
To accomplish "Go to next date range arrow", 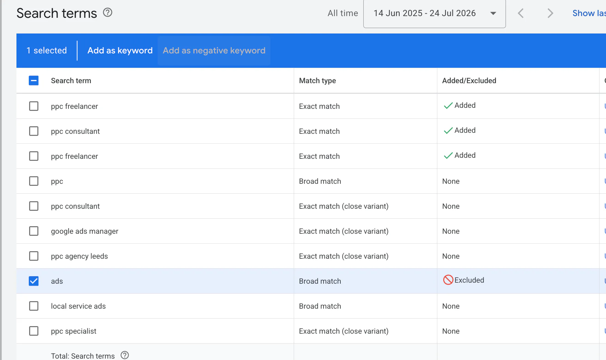I will (550, 13).
